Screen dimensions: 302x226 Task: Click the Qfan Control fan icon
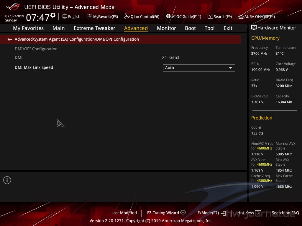click(127, 16)
